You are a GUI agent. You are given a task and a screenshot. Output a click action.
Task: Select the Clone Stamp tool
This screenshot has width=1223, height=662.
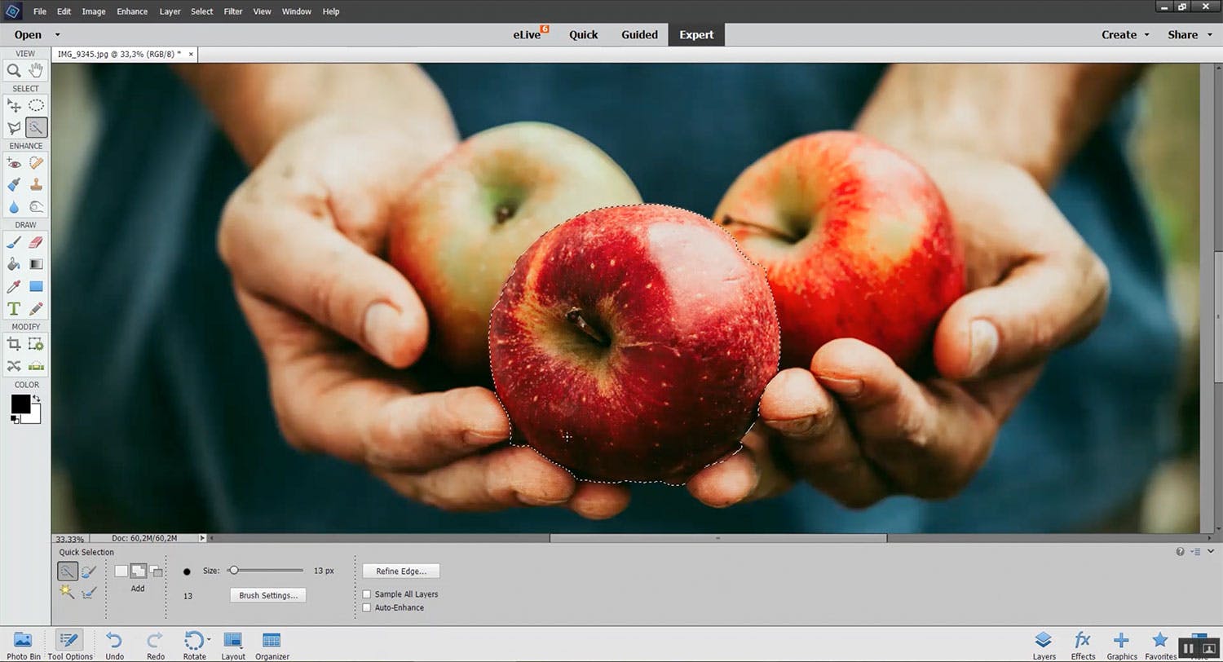[x=36, y=185]
